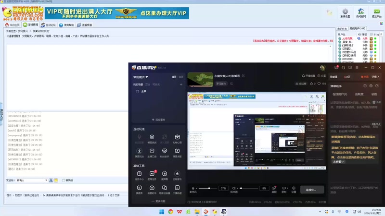Open 主播口袋 pocket icon

click(x=152, y=151)
